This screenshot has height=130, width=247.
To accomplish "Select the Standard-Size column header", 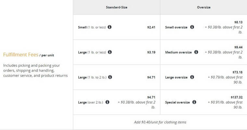I will (117, 7).
